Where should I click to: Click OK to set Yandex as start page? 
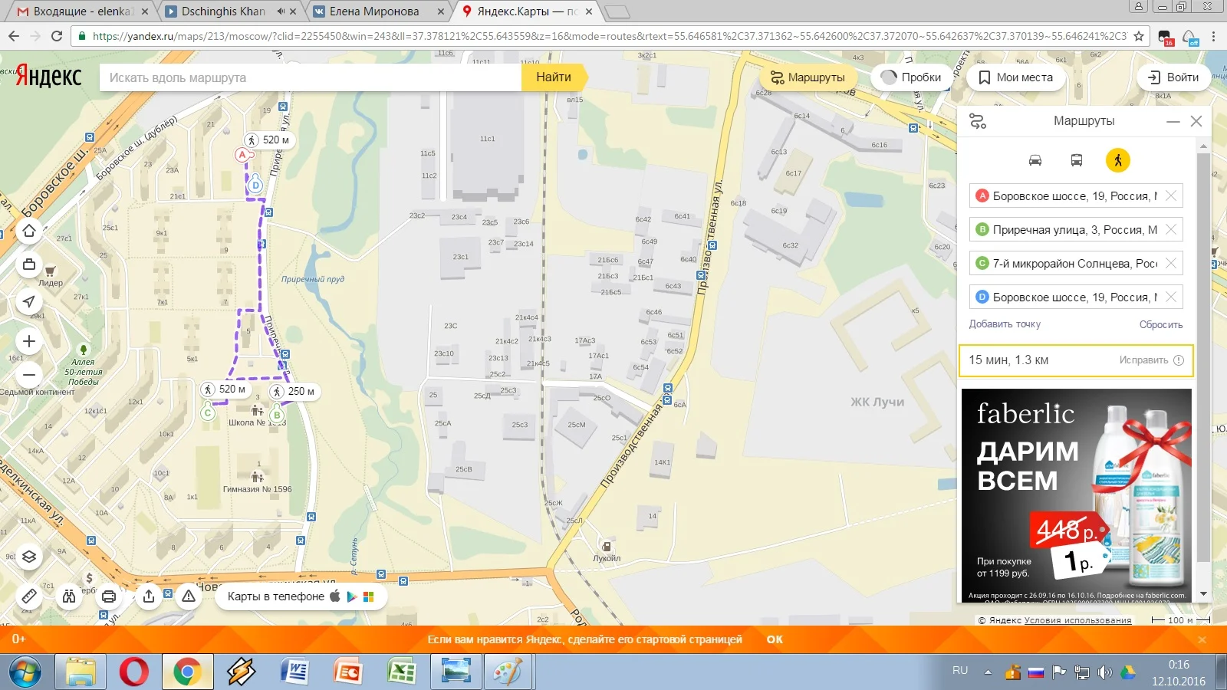775,639
